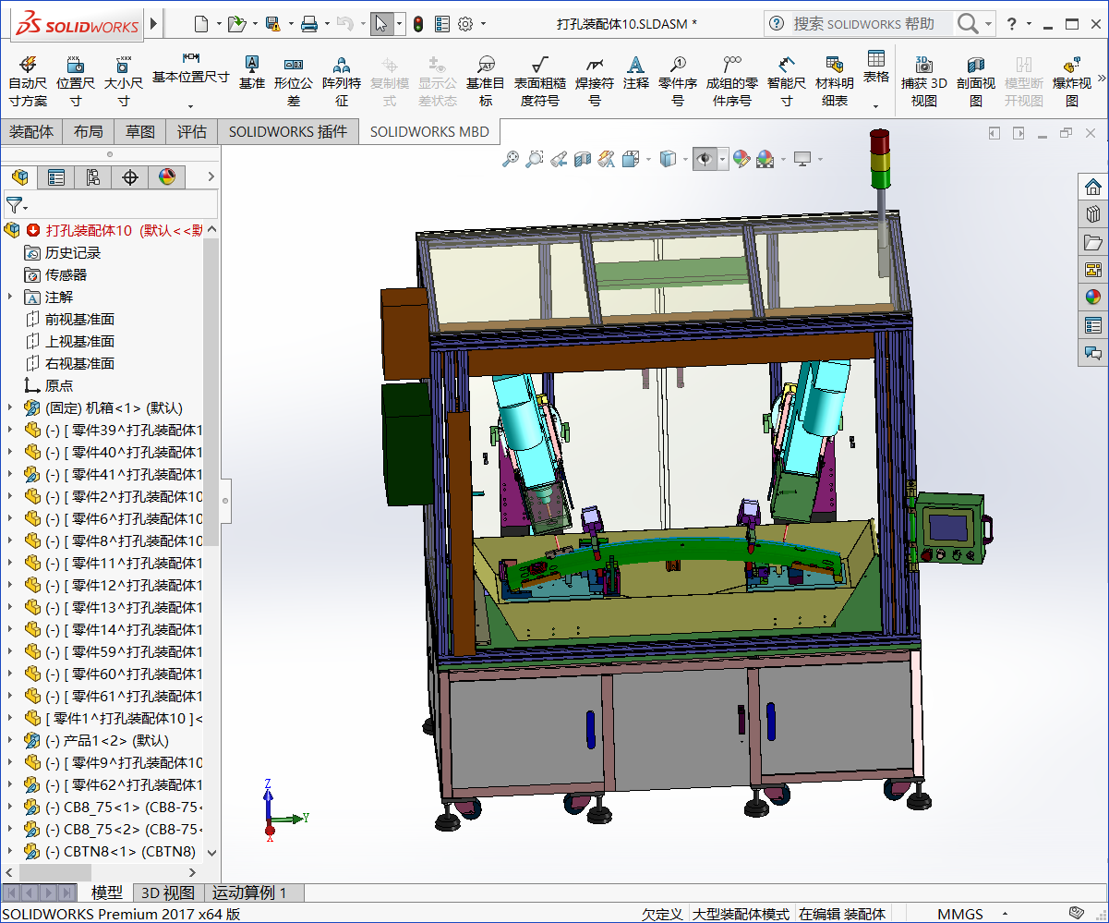The height and width of the screenshot is (923, 1109).
Task: Insert a 材料明细表 bill of materials
Action: coord(835,80)
